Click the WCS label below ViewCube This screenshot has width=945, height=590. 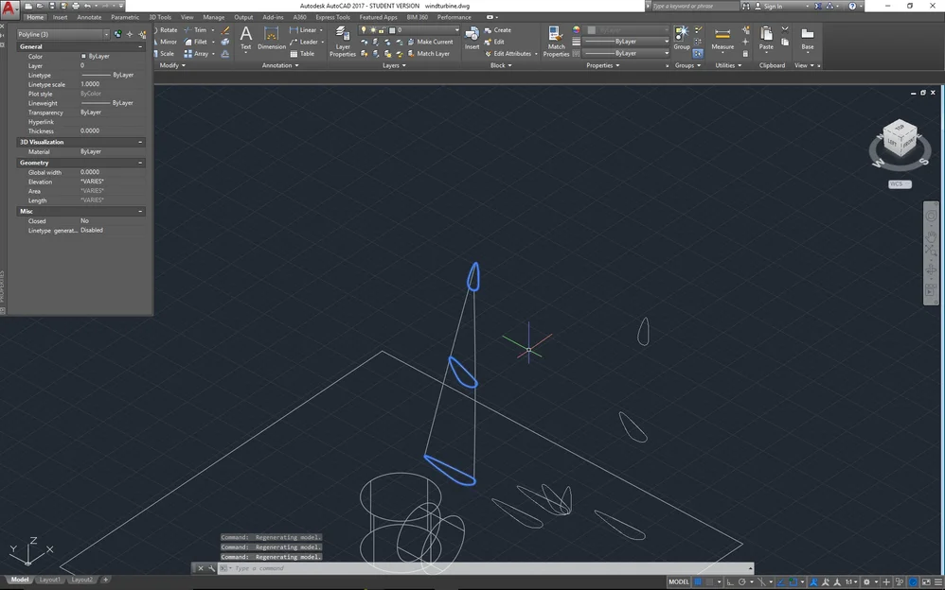tap(900, 184)
